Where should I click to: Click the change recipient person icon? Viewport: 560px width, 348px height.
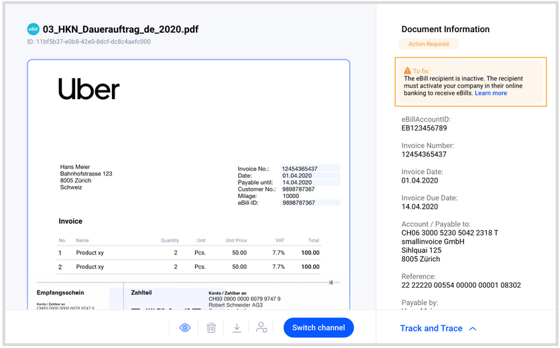[x=262, y=327]
